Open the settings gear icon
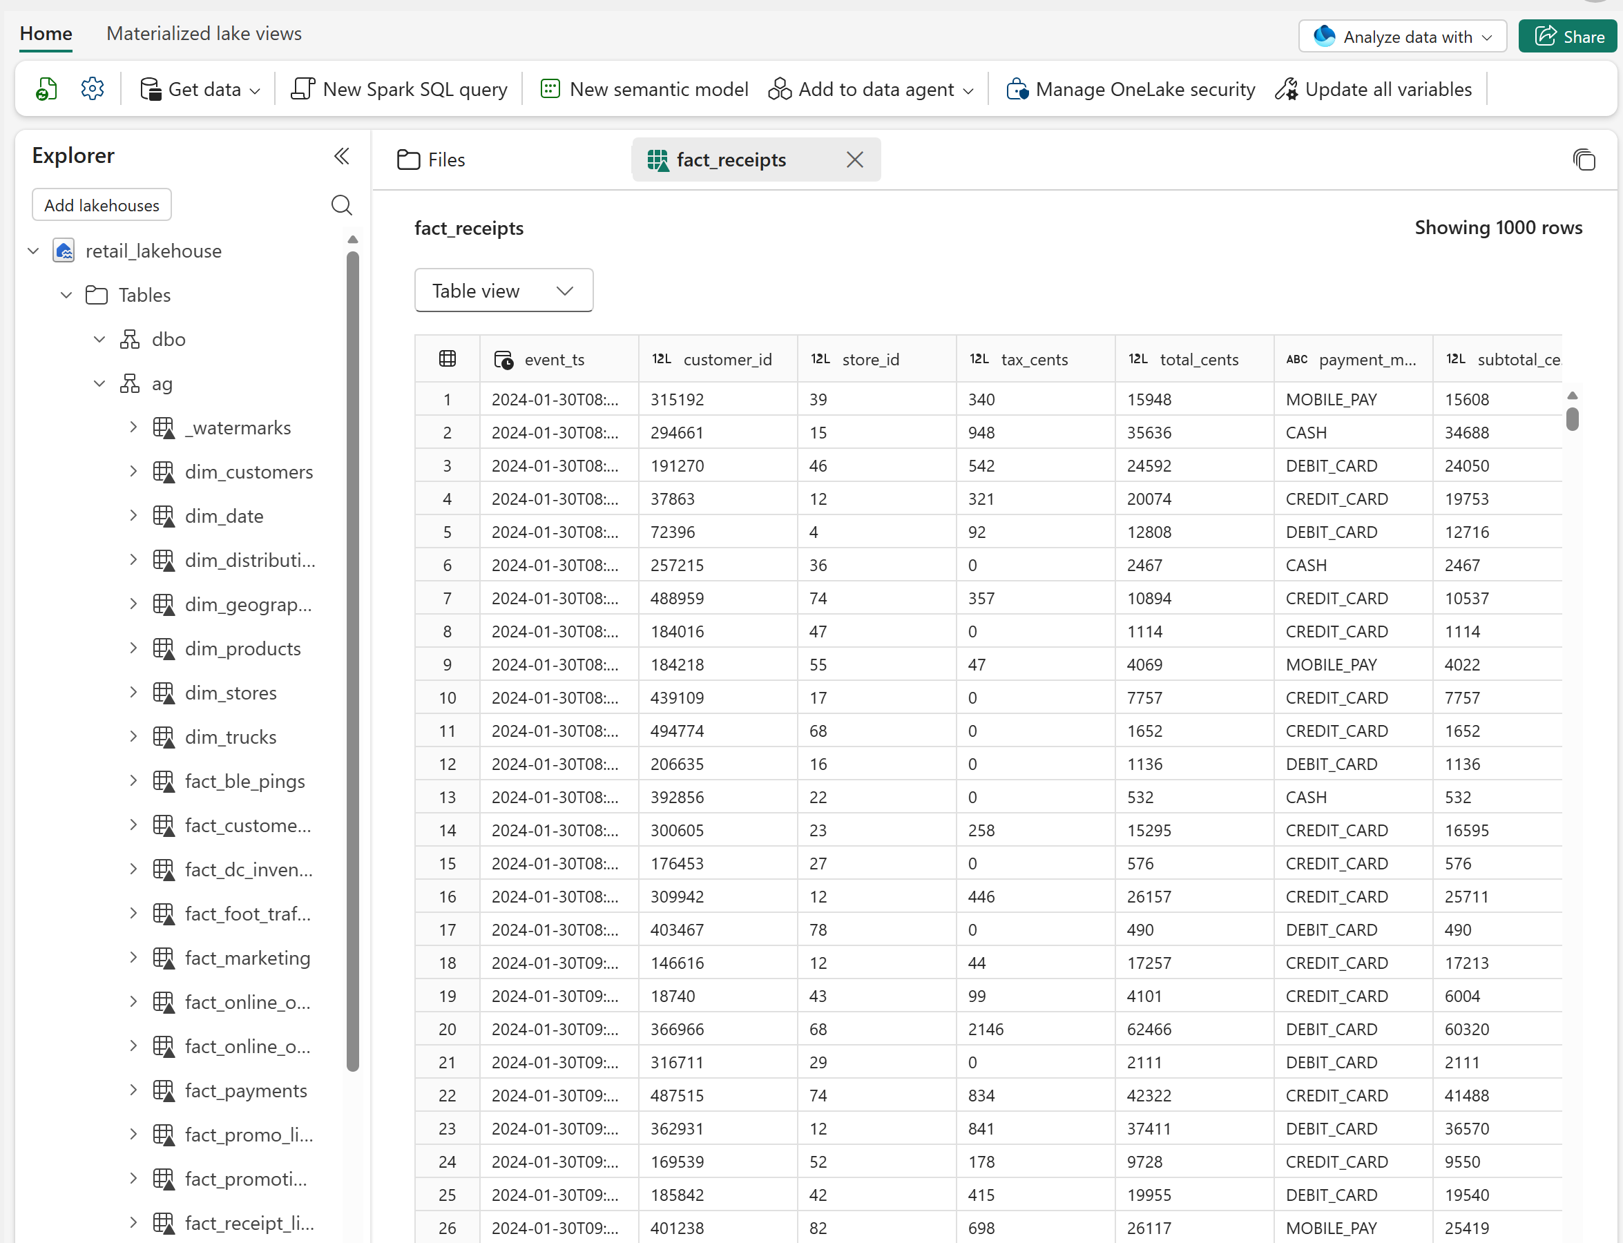 point(93,89)
